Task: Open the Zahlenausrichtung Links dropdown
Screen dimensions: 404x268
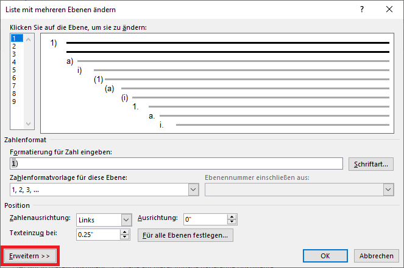Action: click(x=126, y=220)
